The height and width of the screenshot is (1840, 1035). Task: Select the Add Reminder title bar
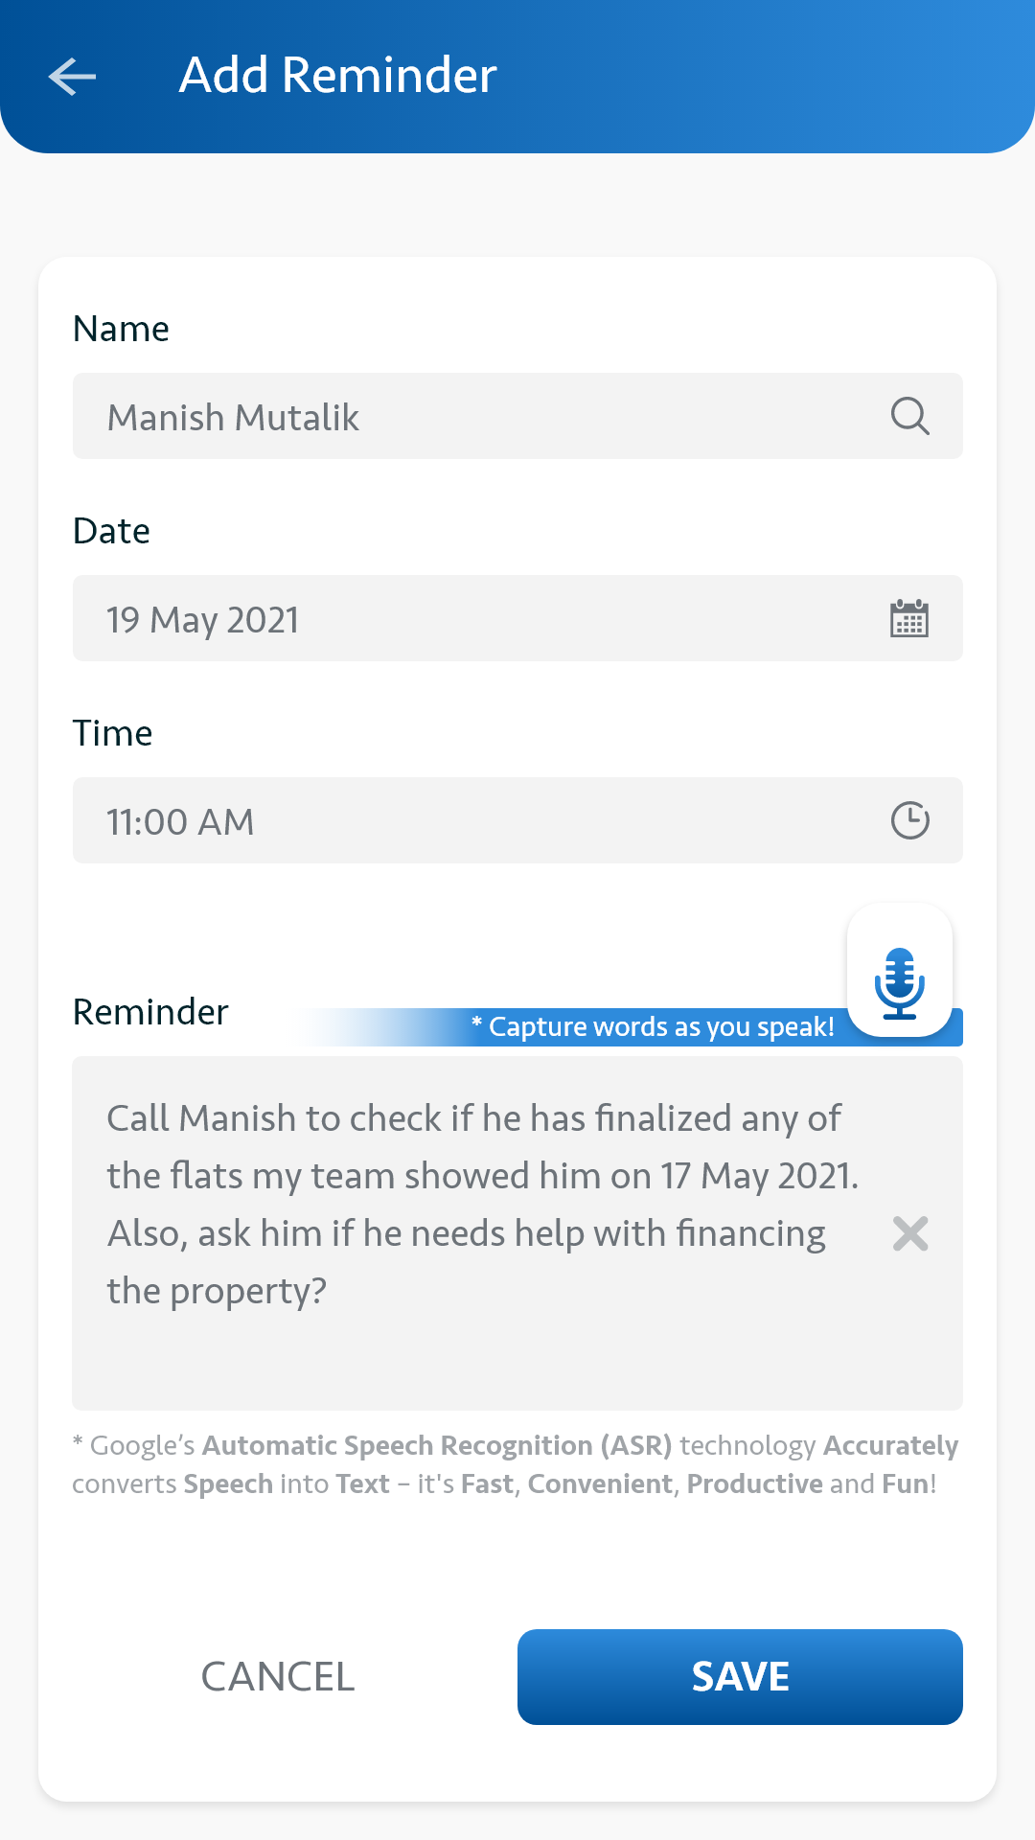pyautogui.click(x=337, y=75)
